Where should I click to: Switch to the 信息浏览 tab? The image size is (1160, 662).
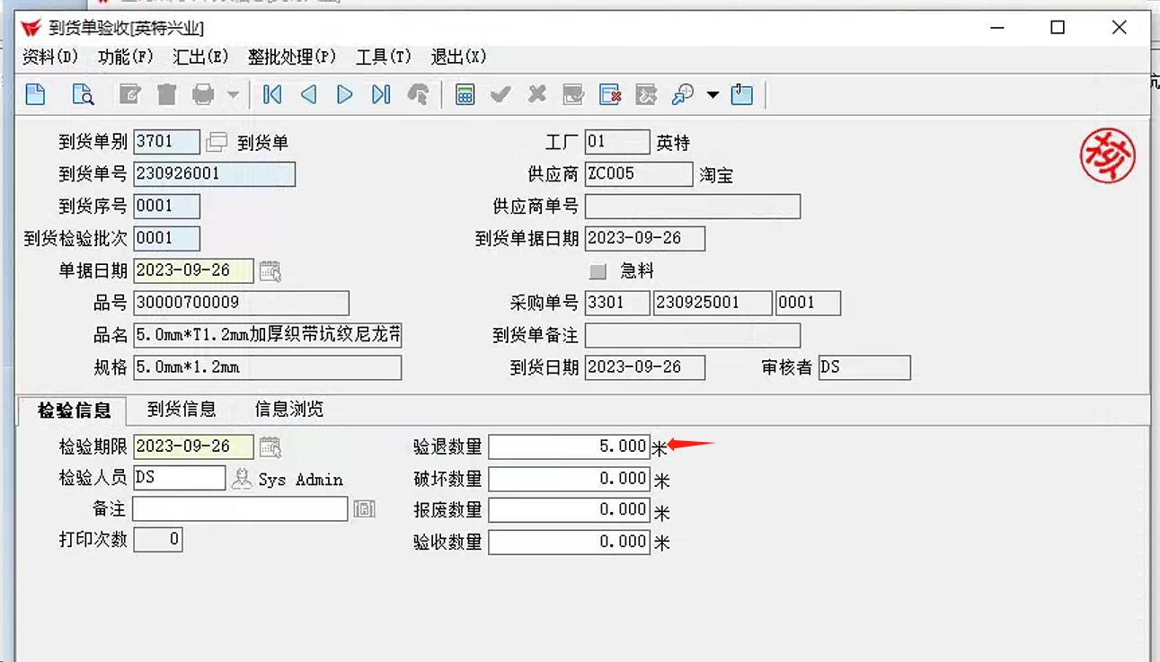tap(288, 410)
